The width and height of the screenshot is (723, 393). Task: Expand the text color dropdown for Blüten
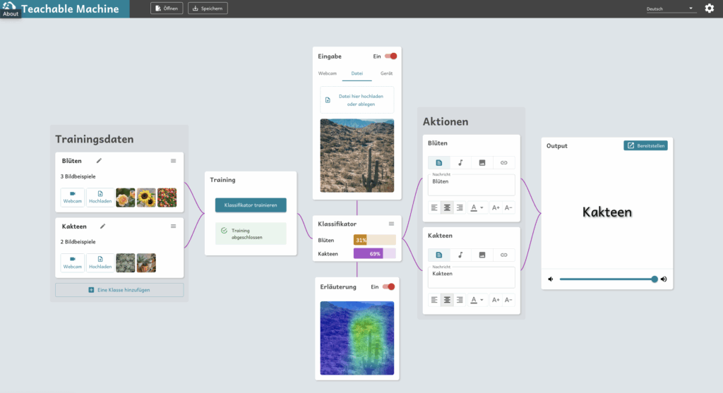(x=478, y=207)
